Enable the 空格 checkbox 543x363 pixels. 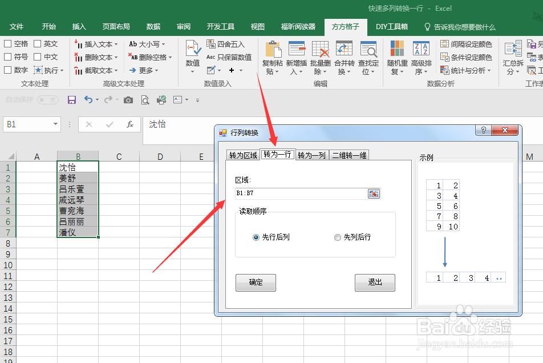click(8, 43)
